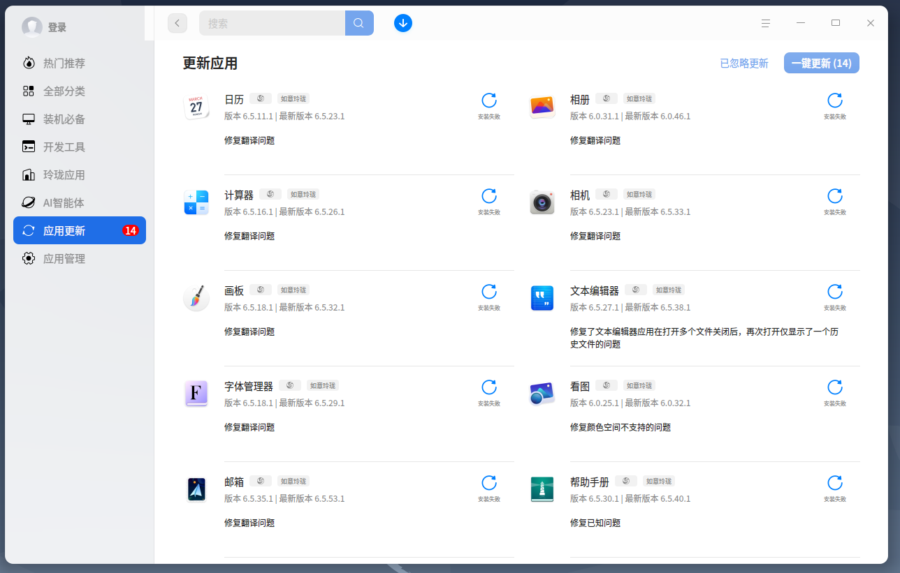This screenshot has width=900, height=573.
Task: Open the 已忽略更新 link
Action: click(x=744, y=63)
